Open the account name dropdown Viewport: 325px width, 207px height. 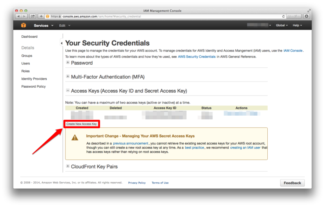259,25
